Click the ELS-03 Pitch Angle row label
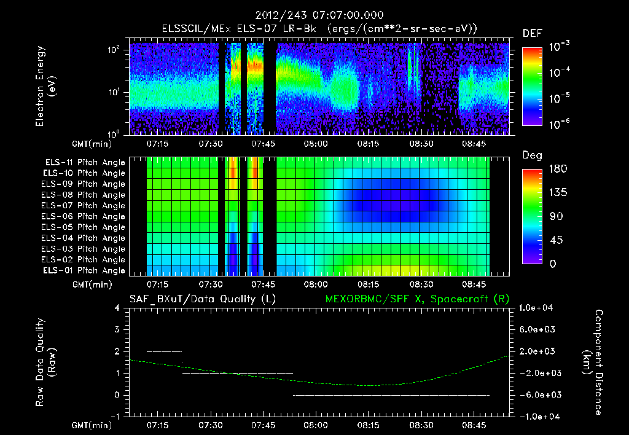Image resolution: width=629 pixels, height=435 pixels. click(x=84, y=249)
